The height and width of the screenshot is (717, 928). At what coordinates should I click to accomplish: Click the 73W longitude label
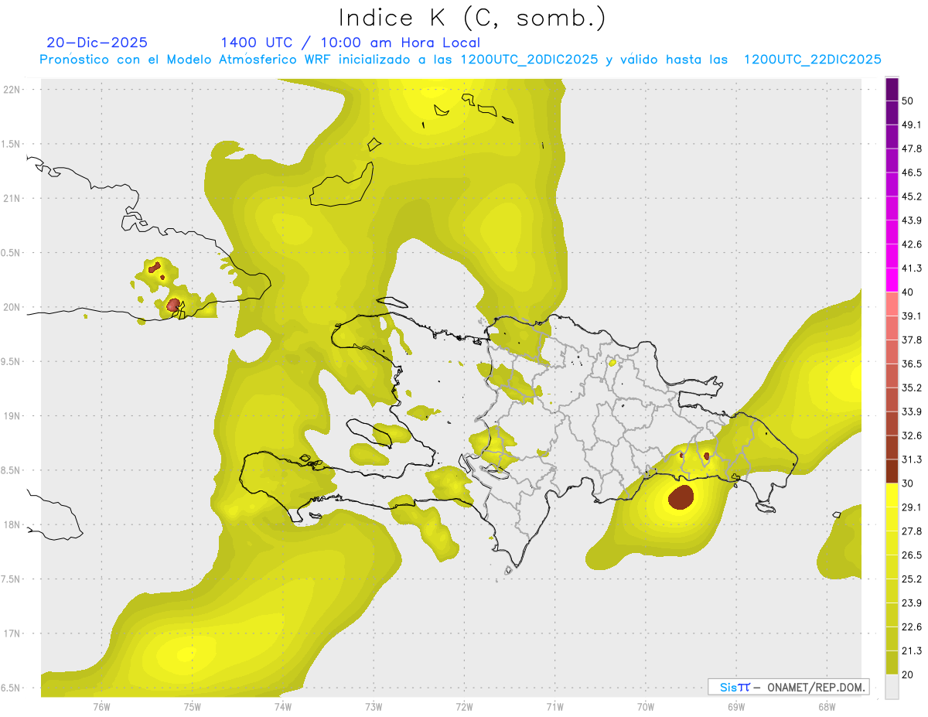click(374, 706)
